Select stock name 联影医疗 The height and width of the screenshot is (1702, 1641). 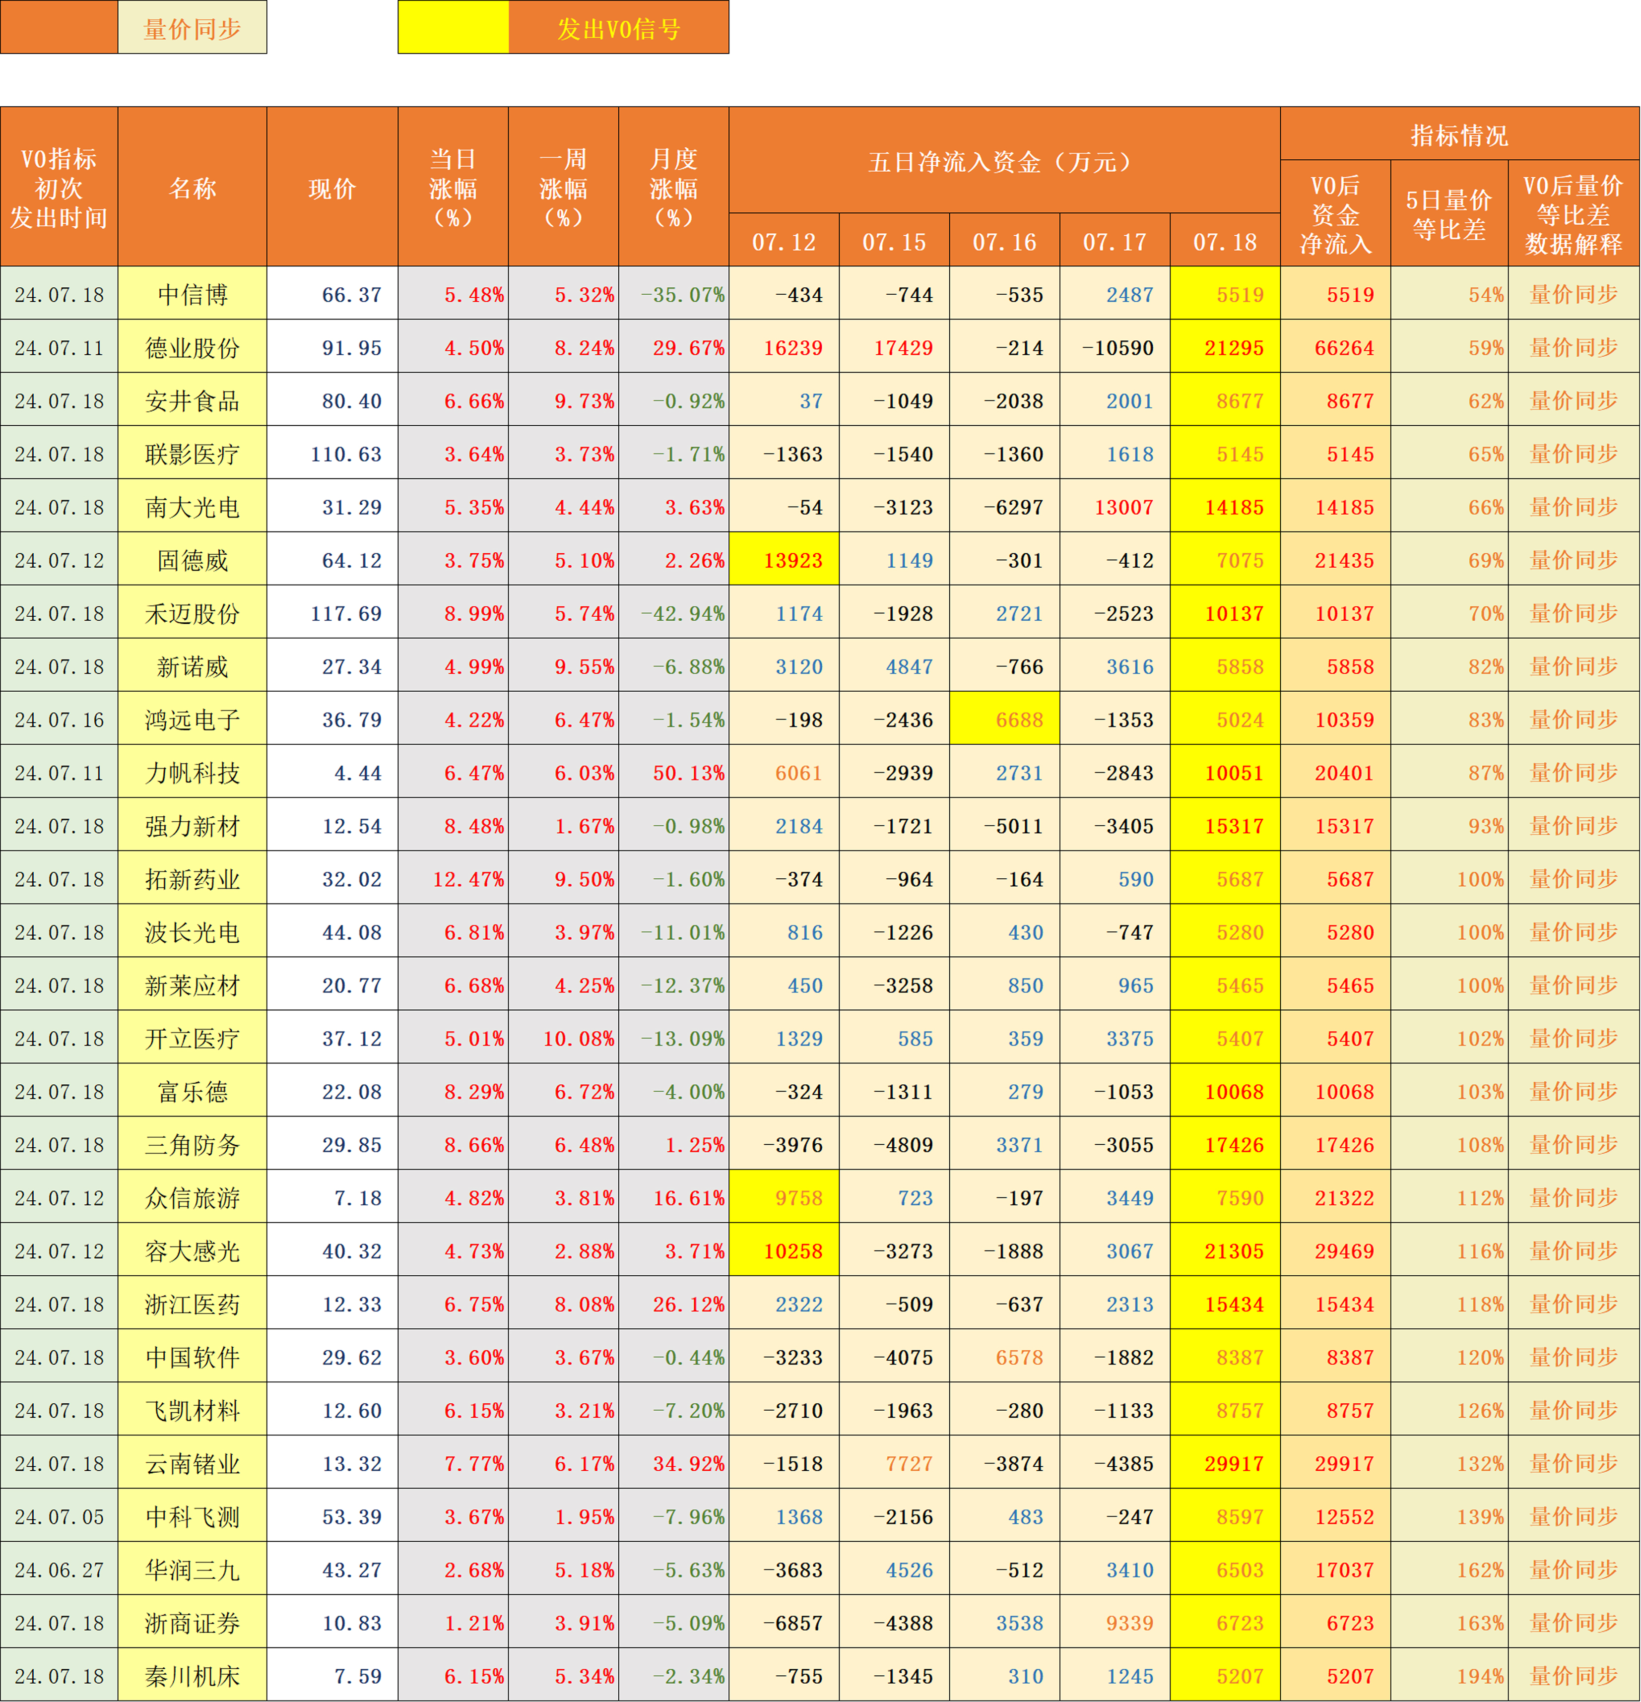(x=193, y=454)
